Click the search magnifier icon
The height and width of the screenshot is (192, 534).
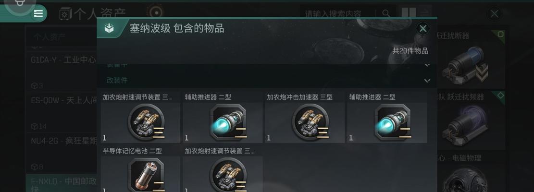[x=386, y=13]
